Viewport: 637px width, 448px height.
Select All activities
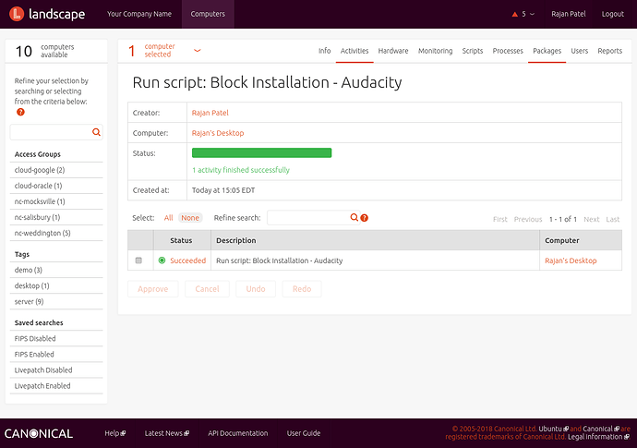click(x=168, y=218)
